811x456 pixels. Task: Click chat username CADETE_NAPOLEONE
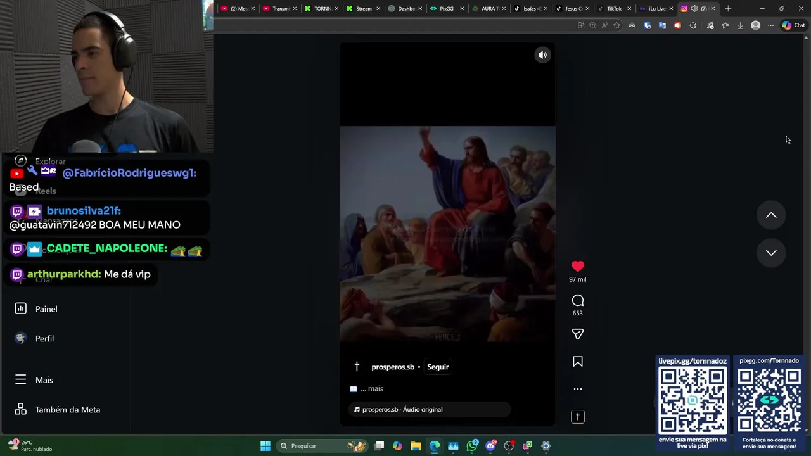click(106, 249)
